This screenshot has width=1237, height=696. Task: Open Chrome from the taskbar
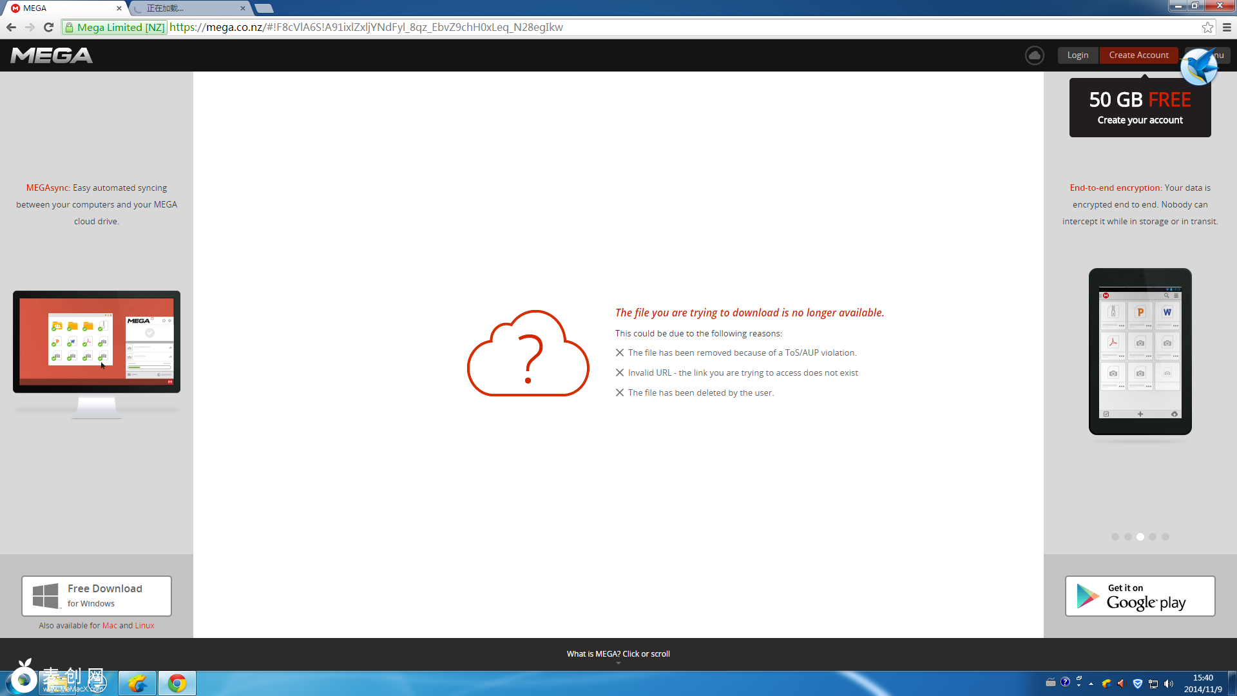click(x=177, y=683)
